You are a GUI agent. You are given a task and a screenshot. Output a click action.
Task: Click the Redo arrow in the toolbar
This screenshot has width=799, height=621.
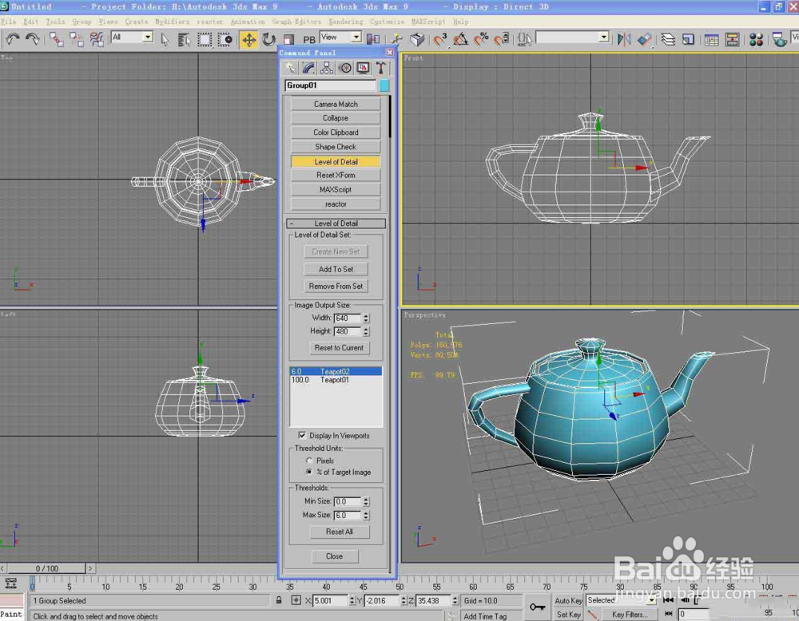coord(33,39)
